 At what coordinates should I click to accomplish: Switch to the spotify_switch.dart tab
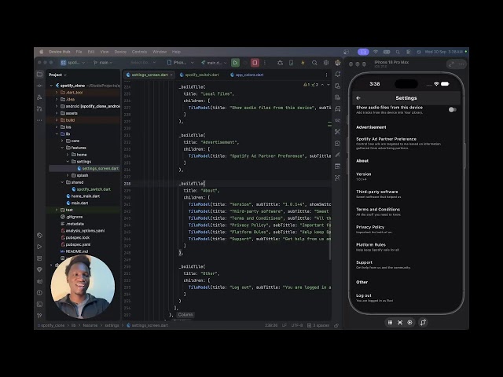(199, 75)
